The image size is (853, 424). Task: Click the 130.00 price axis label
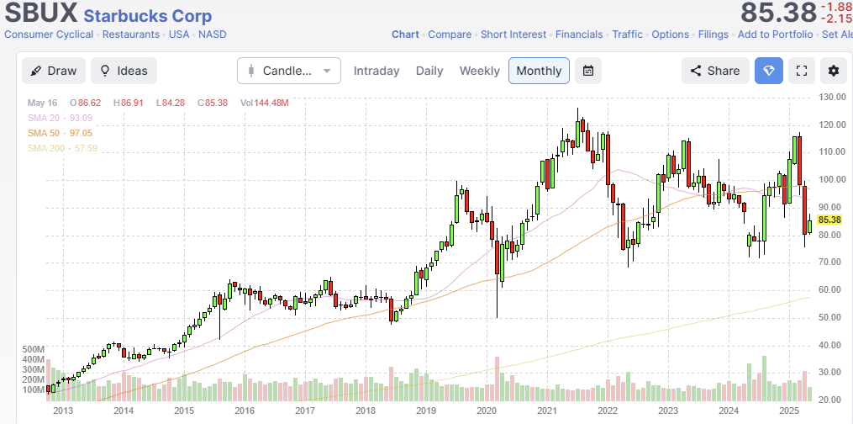832,97
